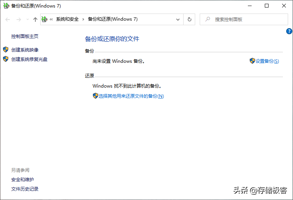The width and height of the screenshot is (293, 200).
Task: Click the 备份和还原(Windows 7) breadcrumb
Action: click(113, 19)
